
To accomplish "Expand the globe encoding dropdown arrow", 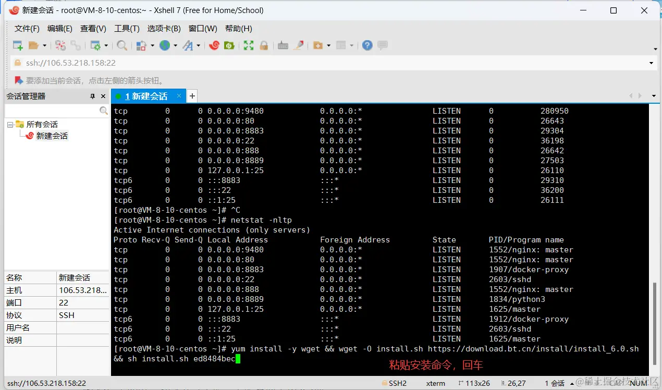I will (x=175, y=46).
